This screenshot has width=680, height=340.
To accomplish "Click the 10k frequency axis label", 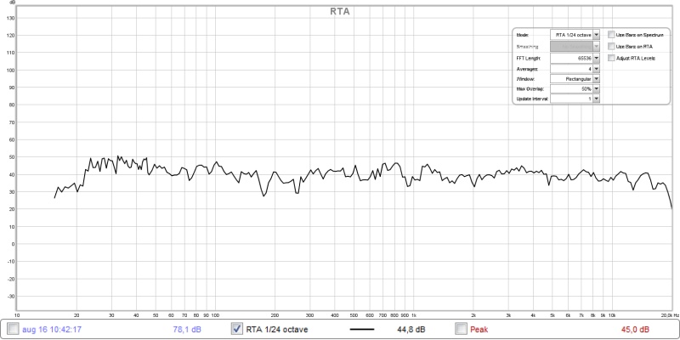I will pyautogui.click(x=612, y=315).
